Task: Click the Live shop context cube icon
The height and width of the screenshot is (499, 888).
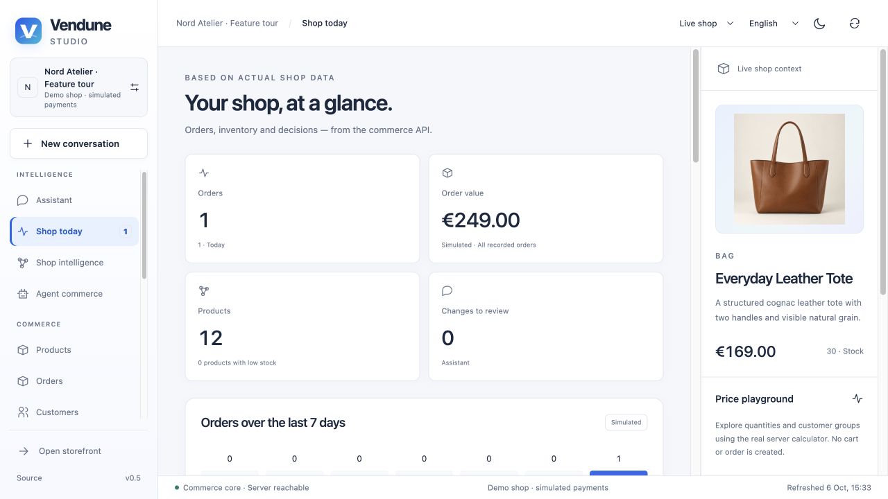Action: pos(724,69)
